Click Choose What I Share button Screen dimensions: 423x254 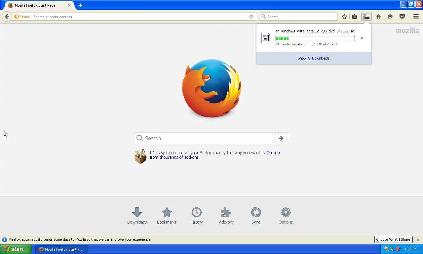[393, 239]
